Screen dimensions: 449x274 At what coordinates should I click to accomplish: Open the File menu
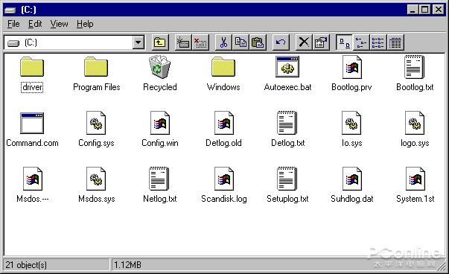click(x=13, y=24)
